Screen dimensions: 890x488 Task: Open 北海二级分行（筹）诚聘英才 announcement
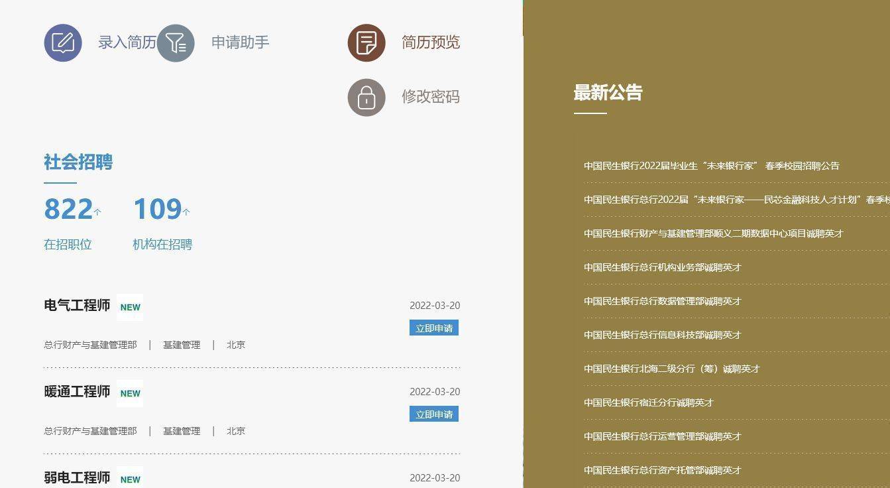[x=671, y=369]
